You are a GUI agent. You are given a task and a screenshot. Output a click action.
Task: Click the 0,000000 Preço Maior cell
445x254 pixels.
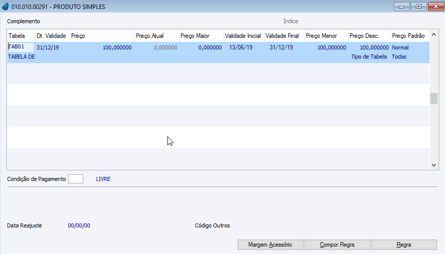210,48
